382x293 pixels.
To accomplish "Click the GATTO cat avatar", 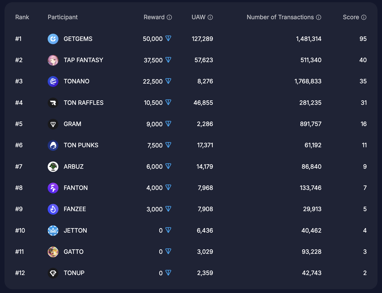I will point(53,252).
